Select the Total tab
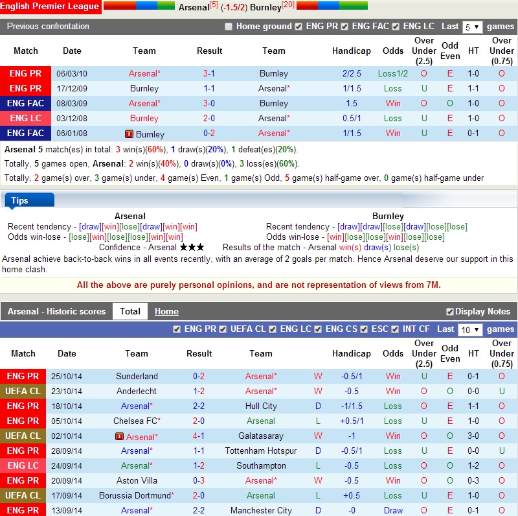The width and height of the screenshot is (518, 516). click(x=130, y=311)
